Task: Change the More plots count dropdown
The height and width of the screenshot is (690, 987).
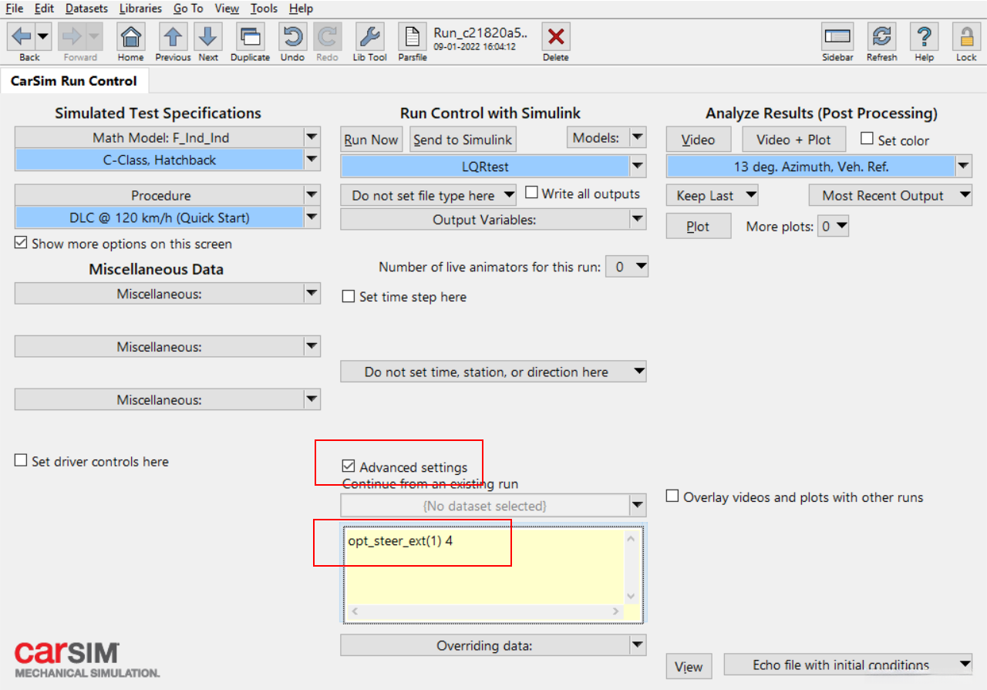Action: (834, 227)
